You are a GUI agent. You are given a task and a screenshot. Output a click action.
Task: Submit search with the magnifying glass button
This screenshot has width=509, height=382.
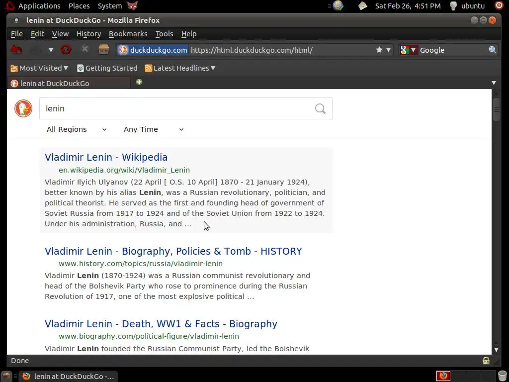[x=320, y=108]
